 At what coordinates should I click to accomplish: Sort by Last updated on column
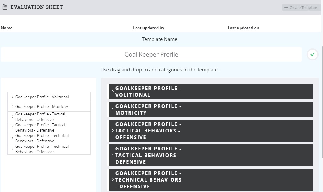click(243, 28)
